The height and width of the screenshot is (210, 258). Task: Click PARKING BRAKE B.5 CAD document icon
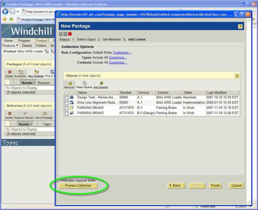[72, 113]
